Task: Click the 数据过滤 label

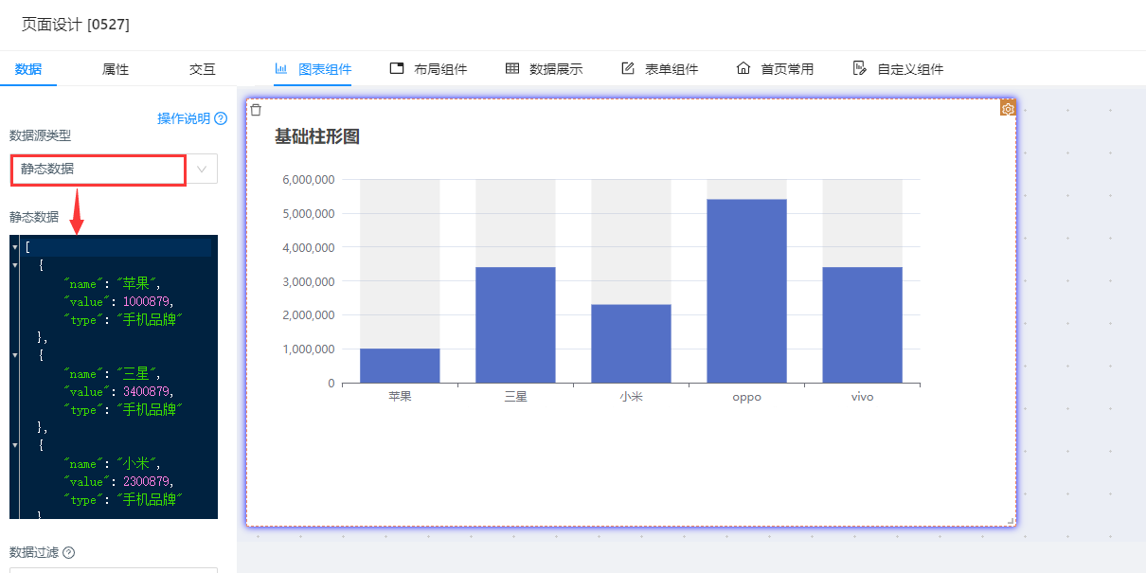Action: click(x=34, y=552)
